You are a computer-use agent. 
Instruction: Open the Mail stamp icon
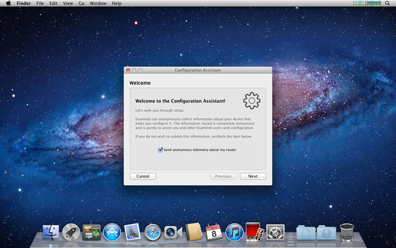132,232
